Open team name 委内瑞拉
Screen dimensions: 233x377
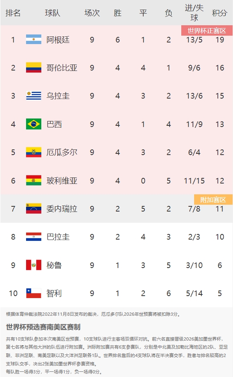[62, 209]
